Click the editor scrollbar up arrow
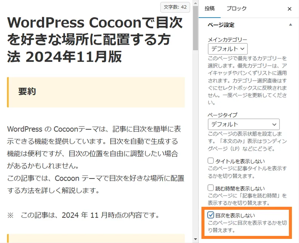The image size is (299, 243). pyautogui.click(x=195, y=3)
